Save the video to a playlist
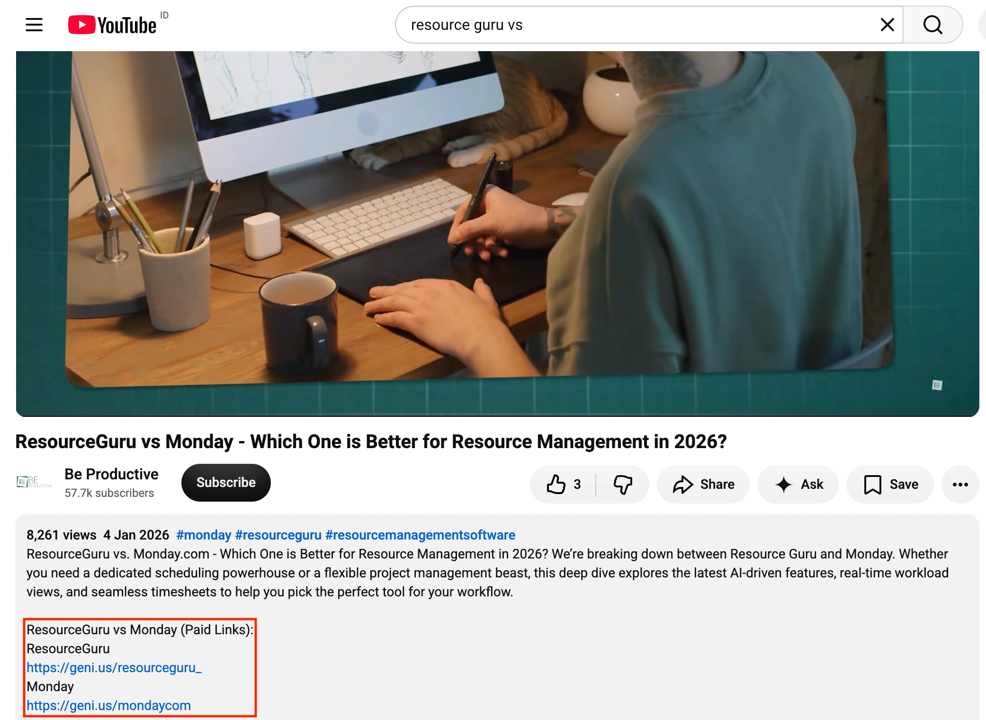 click(890, 484)
